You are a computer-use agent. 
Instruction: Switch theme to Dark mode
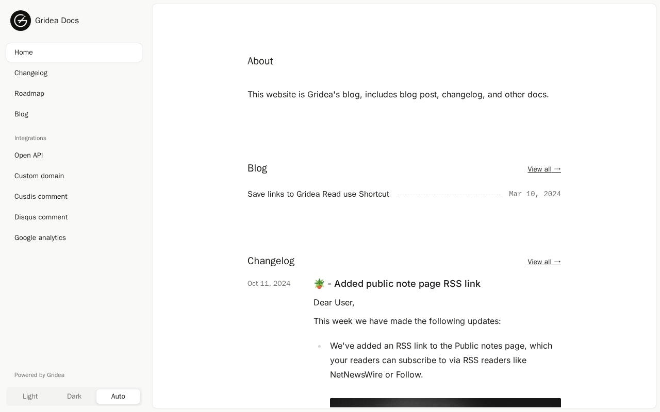74,397
